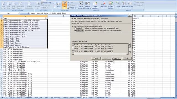This screenshot has width=177, height=99.
Task: Close the Convert Text to Columns wizard
Action: [x=131, y=16]
